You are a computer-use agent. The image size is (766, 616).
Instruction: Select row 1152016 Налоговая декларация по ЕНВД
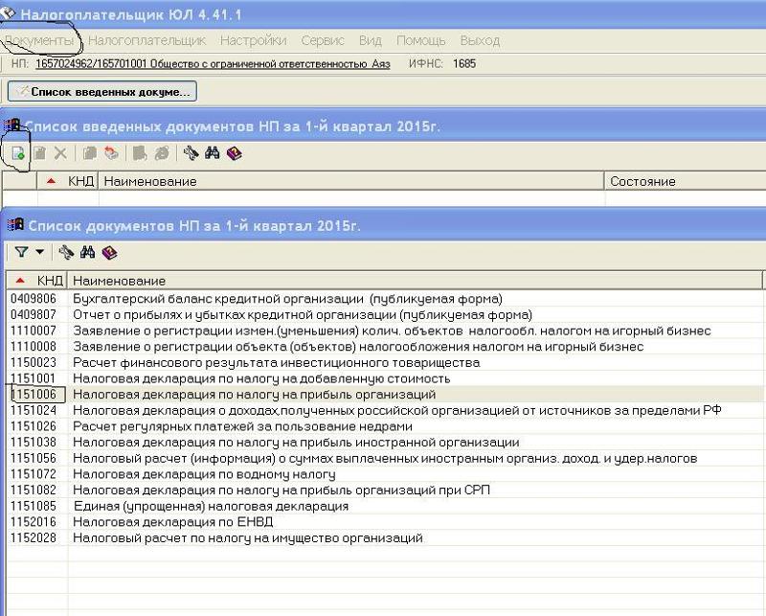[386, 522]
